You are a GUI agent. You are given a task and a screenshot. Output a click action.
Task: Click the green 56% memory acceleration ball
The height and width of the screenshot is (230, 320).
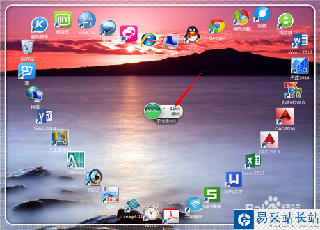(x=152, y=111)
